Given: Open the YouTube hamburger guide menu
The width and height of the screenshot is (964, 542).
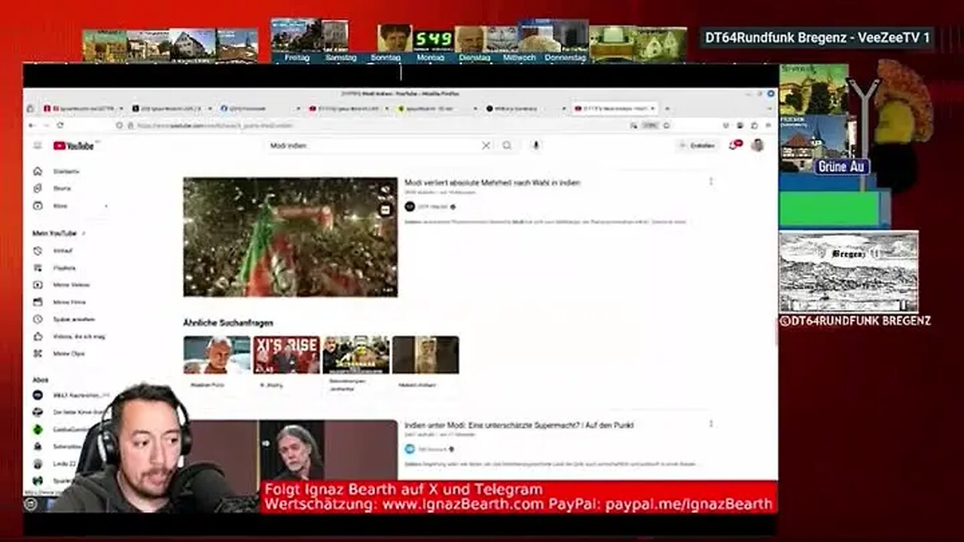Looking at the screenshot, I should (37, 145).
